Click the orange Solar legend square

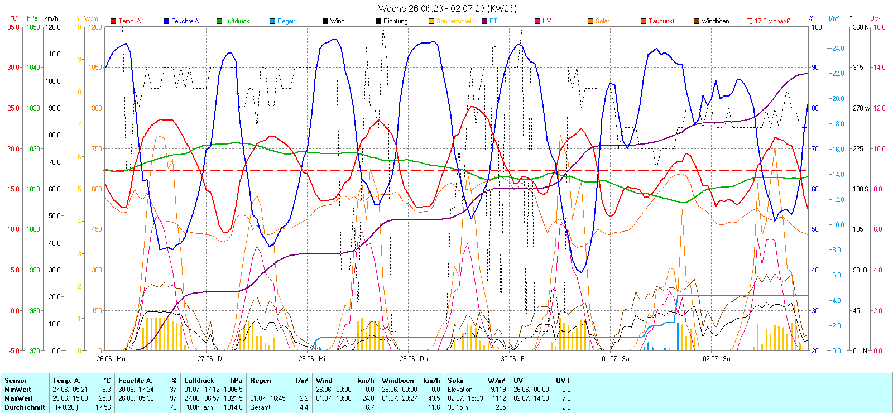click(590, 21)
